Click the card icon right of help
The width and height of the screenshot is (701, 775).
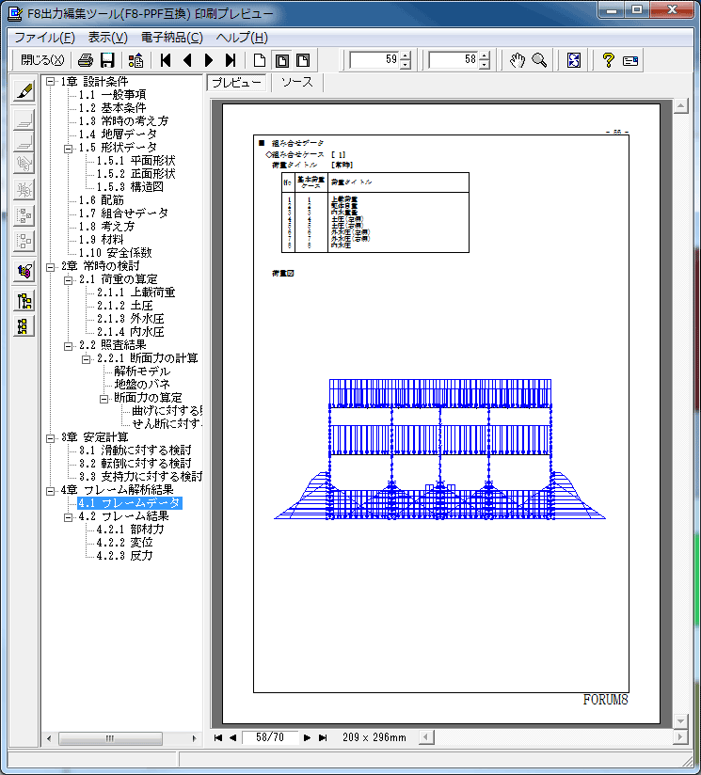pyautogui.click(x=630, y=60)
